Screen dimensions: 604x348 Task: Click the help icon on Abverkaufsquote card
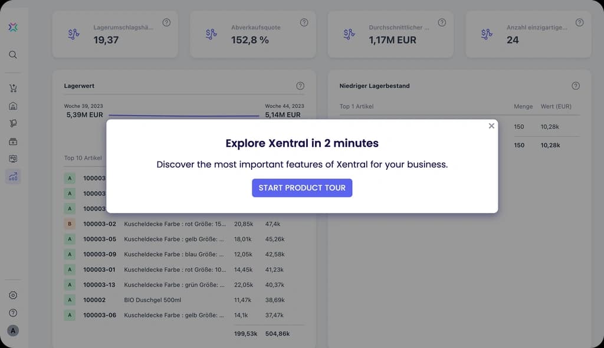pyautogui.click(x=304, y=22)
